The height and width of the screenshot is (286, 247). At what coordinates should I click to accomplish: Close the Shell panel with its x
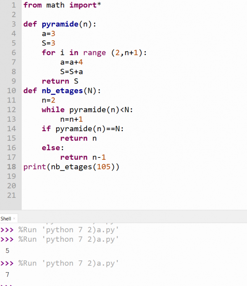14,219
